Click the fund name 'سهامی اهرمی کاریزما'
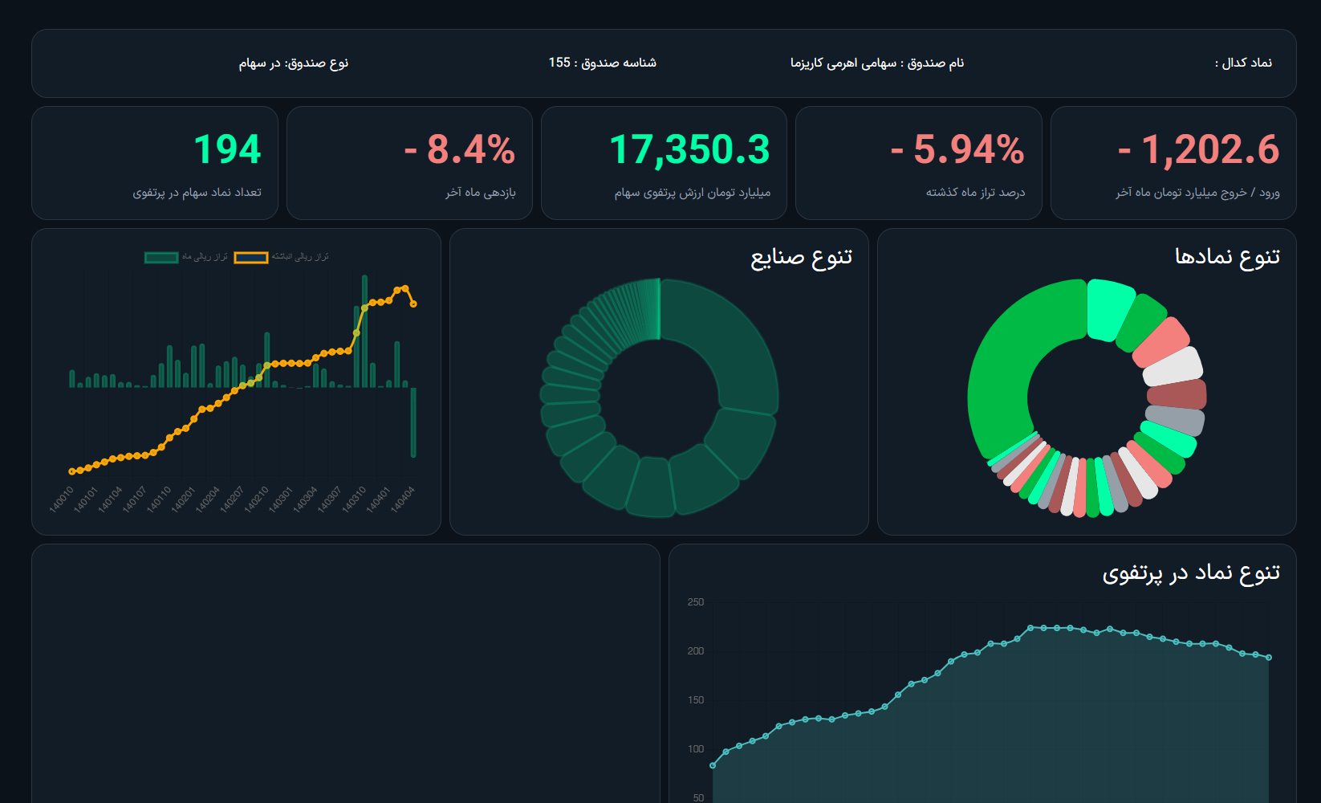This screenshot has height=803, width=1321. coord(876,63)
